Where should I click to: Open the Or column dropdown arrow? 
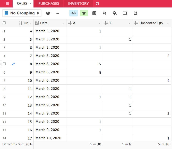(x=30, y=23)
